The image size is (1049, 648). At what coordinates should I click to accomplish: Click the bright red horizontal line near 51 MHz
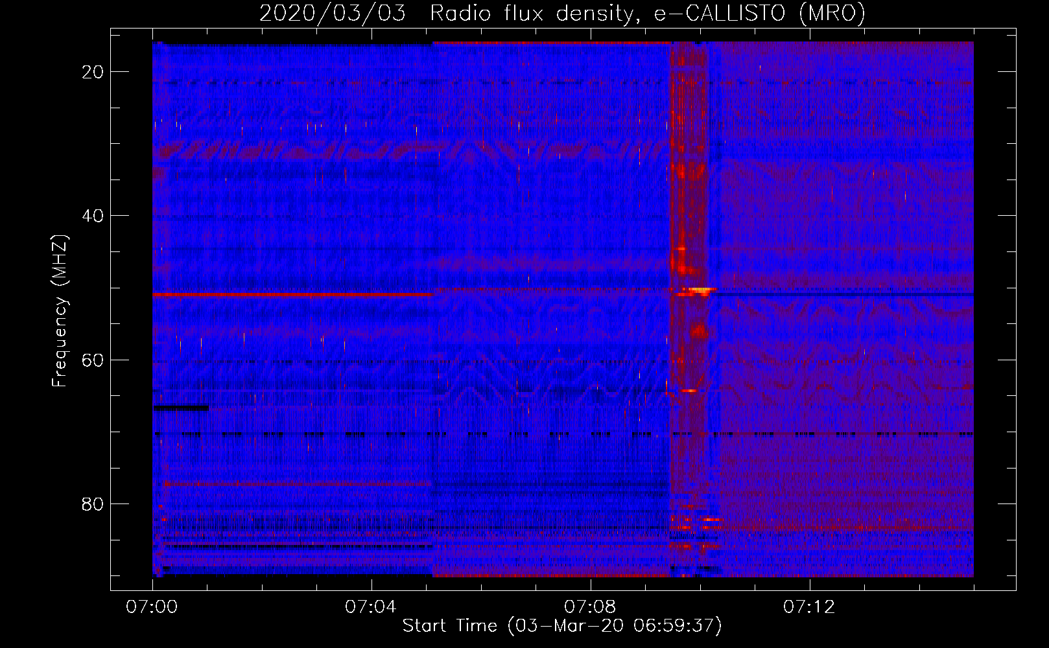tap(293, 294)
